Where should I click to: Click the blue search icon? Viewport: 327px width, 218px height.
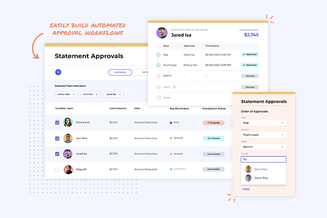[x=58, y=72]
